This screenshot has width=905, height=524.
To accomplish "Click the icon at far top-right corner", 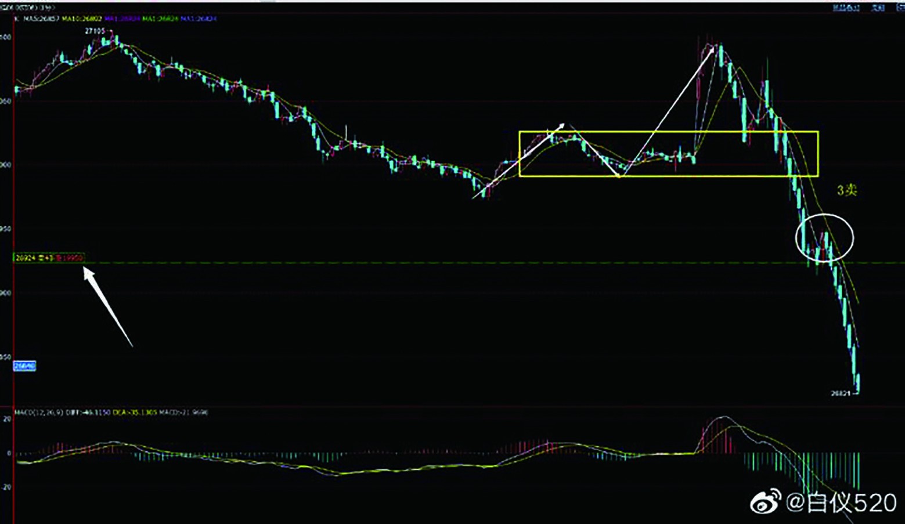I will (x=900, y=8).
